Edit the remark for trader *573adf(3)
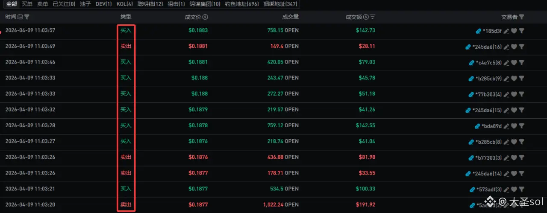 (x=506, y=189)
